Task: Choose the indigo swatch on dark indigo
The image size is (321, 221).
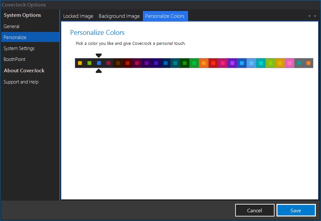Action: pos(156,63)
